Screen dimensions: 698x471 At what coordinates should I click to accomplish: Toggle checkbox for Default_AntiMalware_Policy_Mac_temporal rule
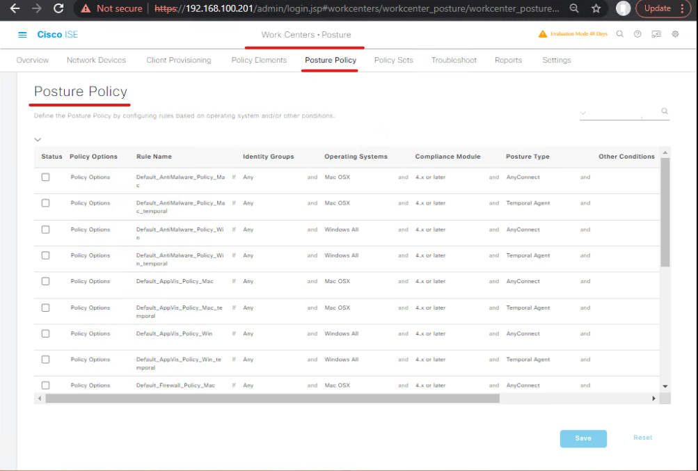coord(45,203)
